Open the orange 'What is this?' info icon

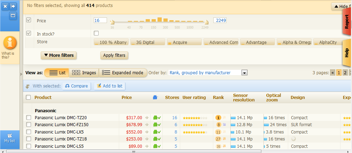pos(10,43)
